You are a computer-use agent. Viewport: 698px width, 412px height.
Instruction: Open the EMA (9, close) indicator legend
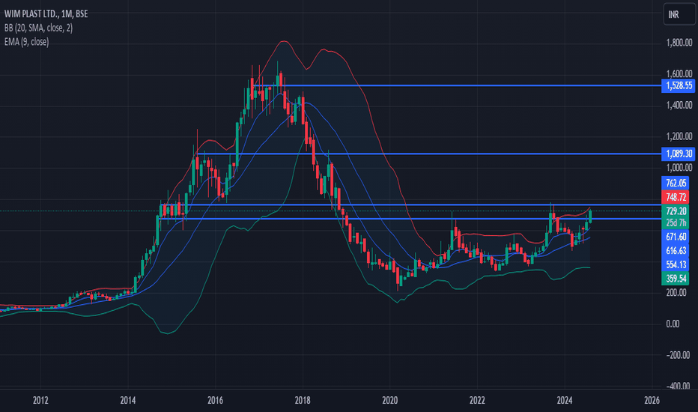[27, 42]
